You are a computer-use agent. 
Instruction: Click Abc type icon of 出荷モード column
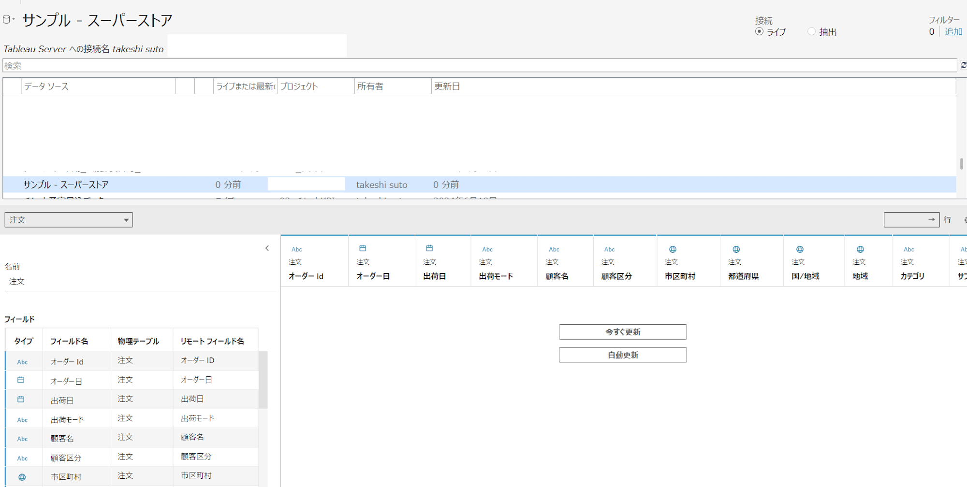coord(487,249)
